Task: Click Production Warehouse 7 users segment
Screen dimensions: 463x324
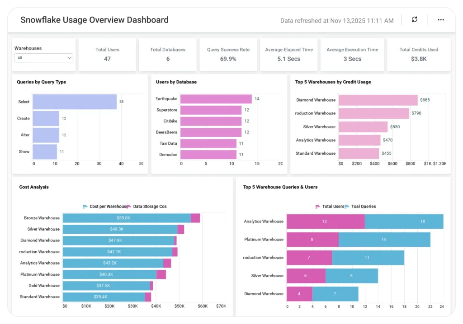Action: coord(309,258)
